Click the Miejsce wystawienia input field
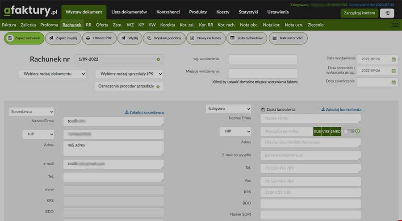 click(263, 73)
